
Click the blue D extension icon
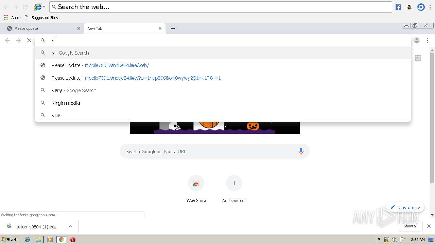pyautogui.click(x=421, y=7)
